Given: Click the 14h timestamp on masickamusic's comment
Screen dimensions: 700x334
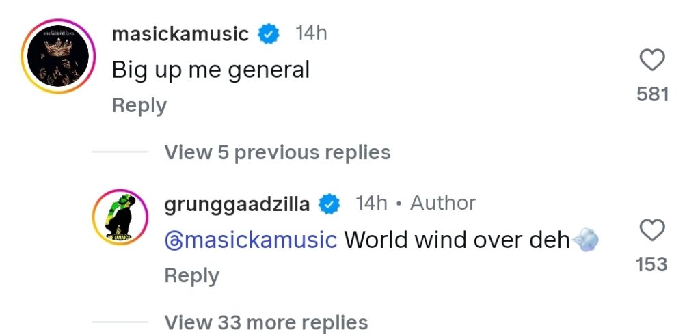Looking at the screenshot, I should (311, 33).
